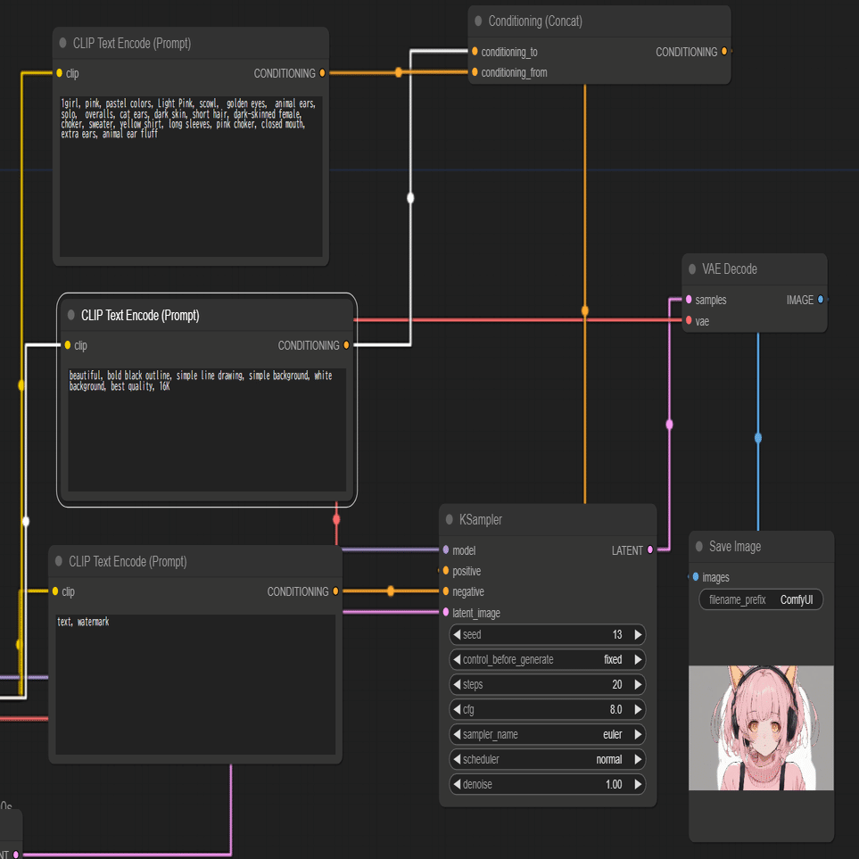This screenshot has width=859, height=859.
Task: Click the conditioning_to input socket
Action: tap(475, 52)
